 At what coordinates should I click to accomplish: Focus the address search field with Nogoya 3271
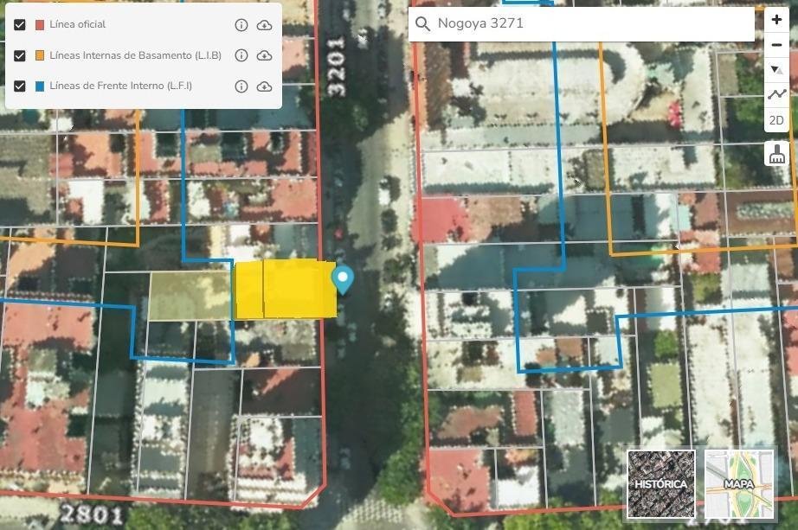[x=582, y=23]
